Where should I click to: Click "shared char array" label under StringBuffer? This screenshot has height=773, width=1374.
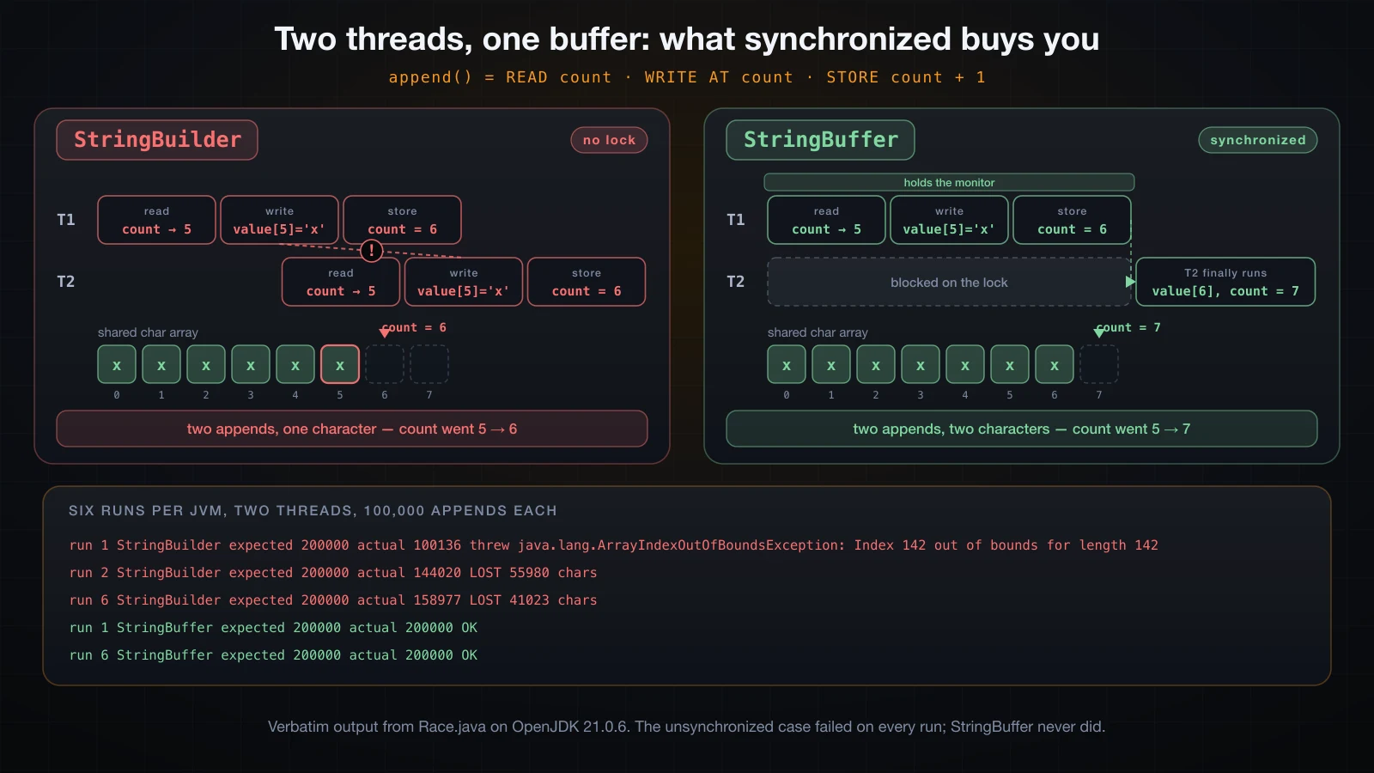(x=818, y=332)
